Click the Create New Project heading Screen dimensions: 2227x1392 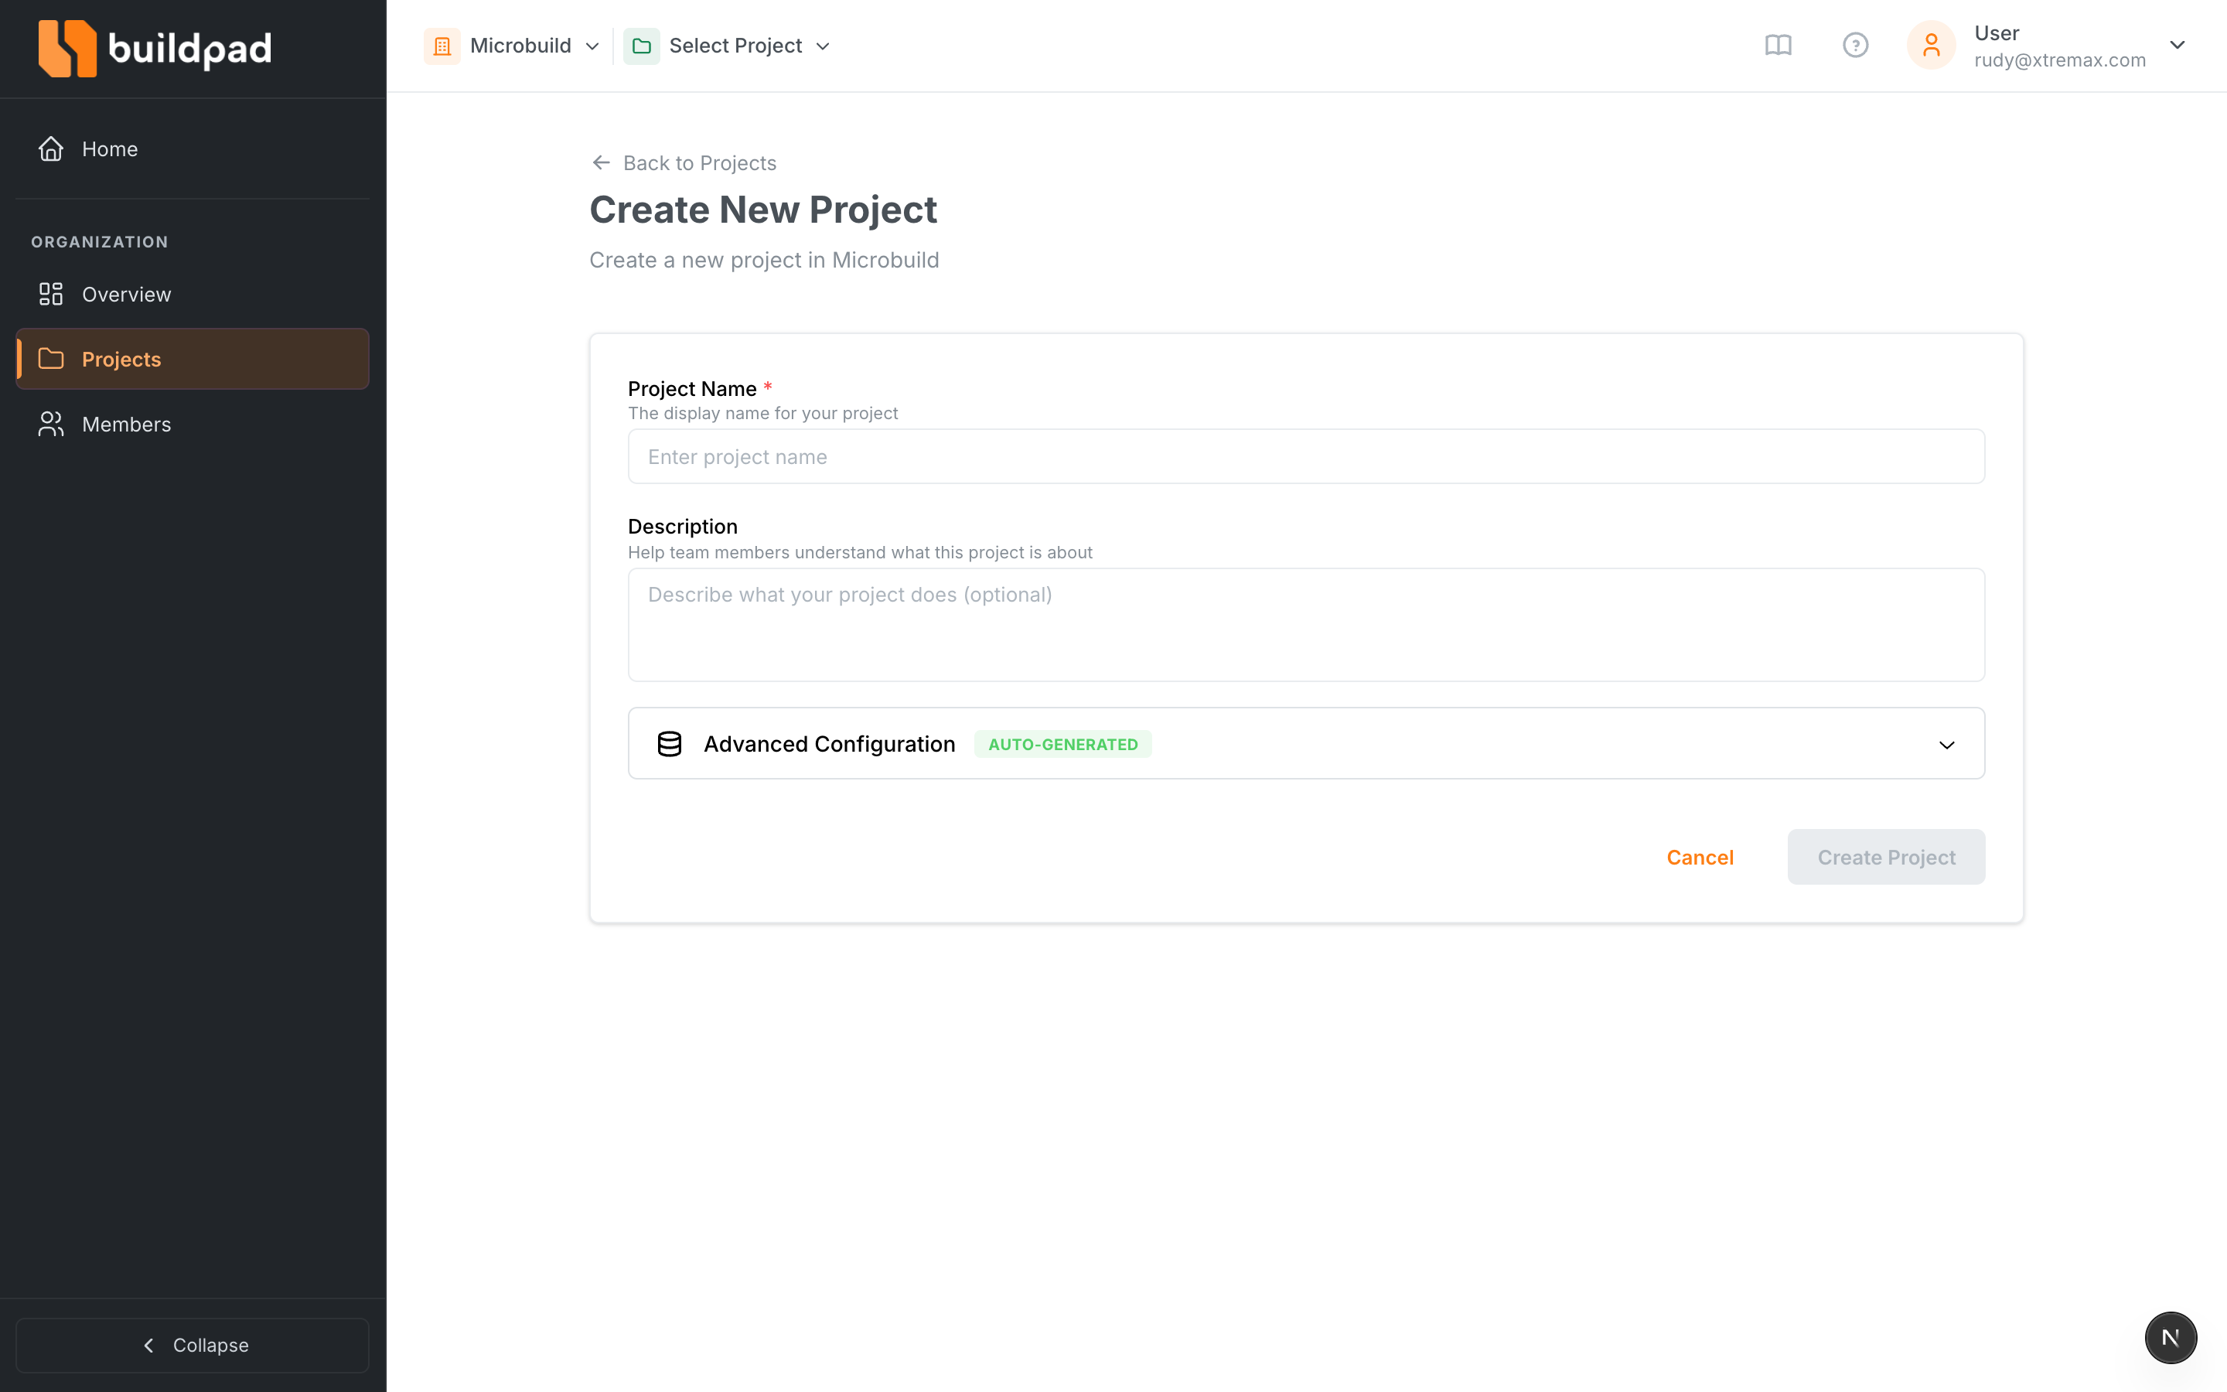coord(763,210)
